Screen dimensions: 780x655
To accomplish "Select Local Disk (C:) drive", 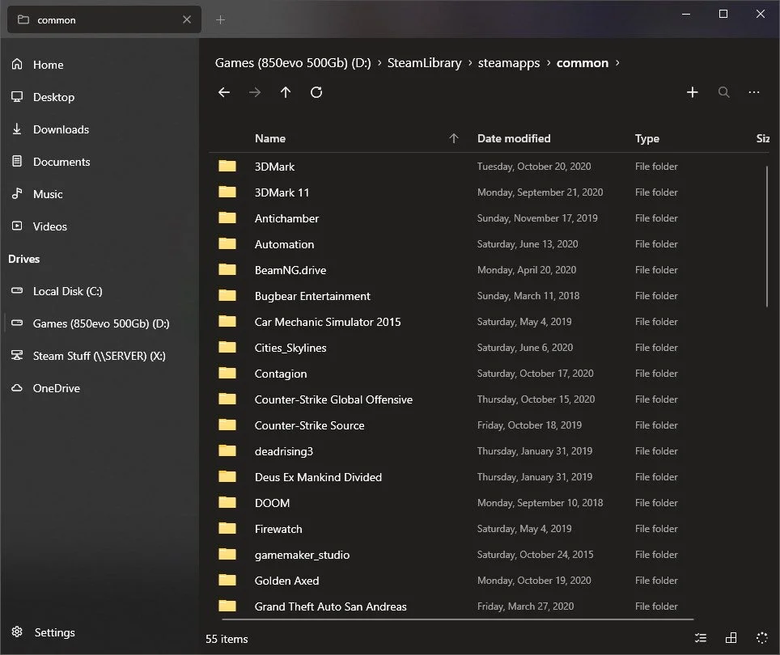I will [100, 291].
